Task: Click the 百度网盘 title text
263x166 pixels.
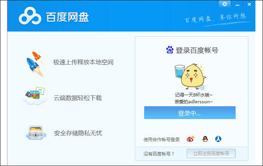Action: point(67,17)
